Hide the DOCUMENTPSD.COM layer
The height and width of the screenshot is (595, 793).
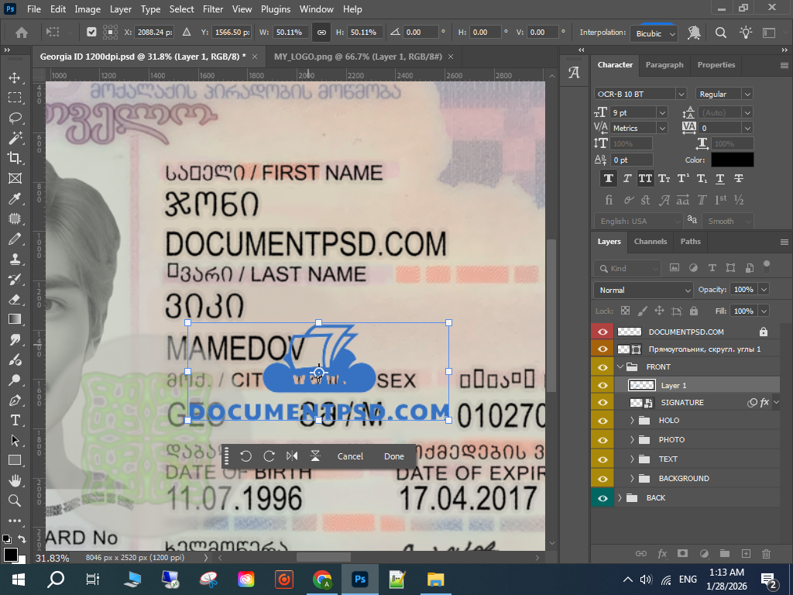(x=602, y=332)
